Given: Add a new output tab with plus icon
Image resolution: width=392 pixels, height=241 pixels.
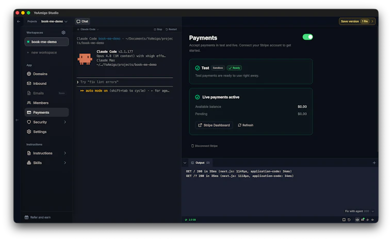Looking at the screenshot, I should [374, 163].
